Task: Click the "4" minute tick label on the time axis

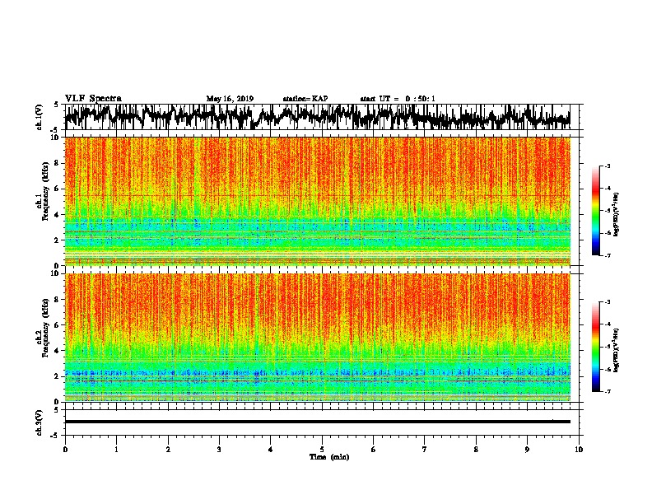Action: [271, 450]
